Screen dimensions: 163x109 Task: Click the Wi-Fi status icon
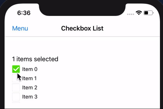pos(139,13)
